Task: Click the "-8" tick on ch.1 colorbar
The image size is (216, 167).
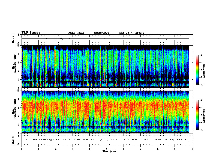Action: tap(201, 70)
